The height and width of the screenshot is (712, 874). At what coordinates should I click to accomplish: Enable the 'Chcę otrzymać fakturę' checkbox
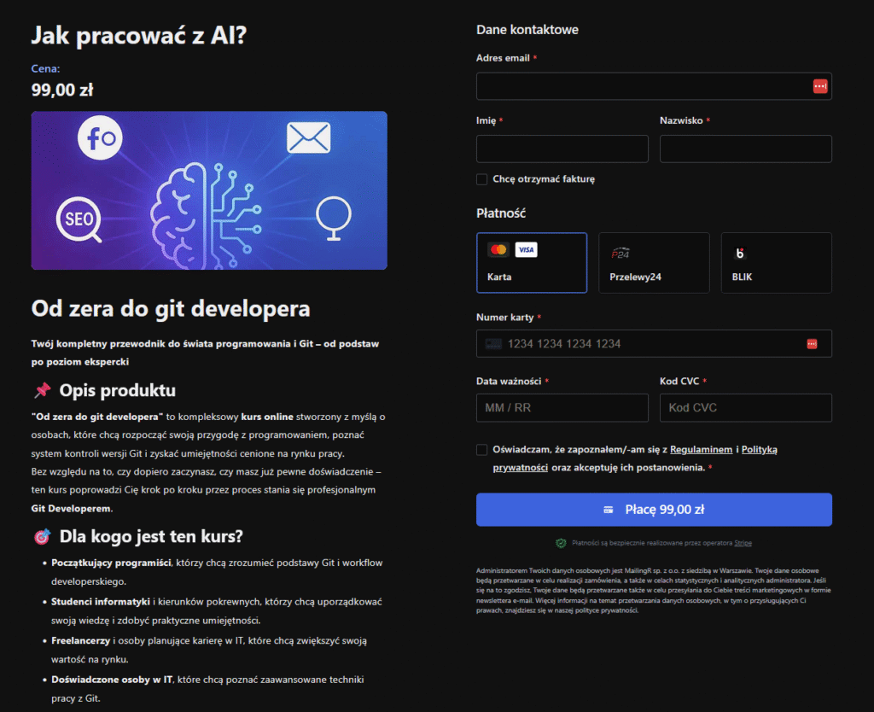482,179
